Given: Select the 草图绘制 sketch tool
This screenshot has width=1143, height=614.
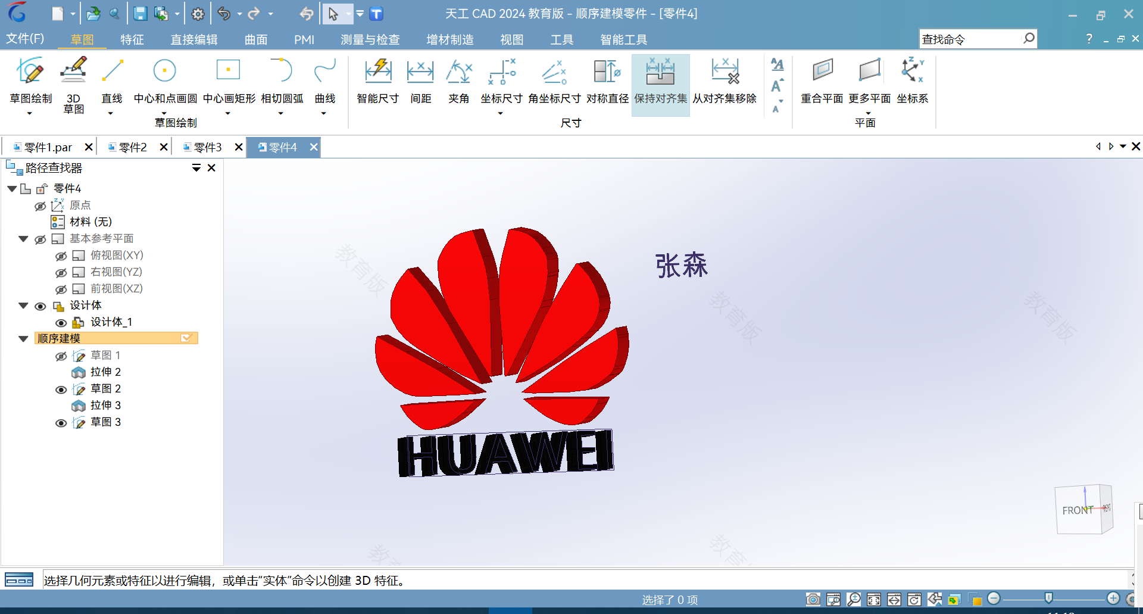Looking at the screenshot, I should (30, 81).
